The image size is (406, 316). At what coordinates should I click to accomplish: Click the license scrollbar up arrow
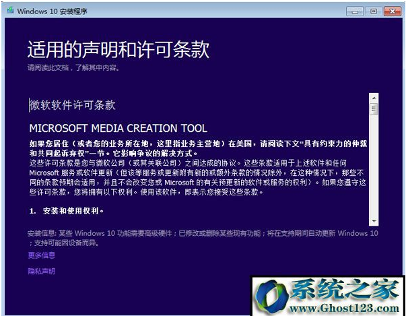(x=374, y=98)
